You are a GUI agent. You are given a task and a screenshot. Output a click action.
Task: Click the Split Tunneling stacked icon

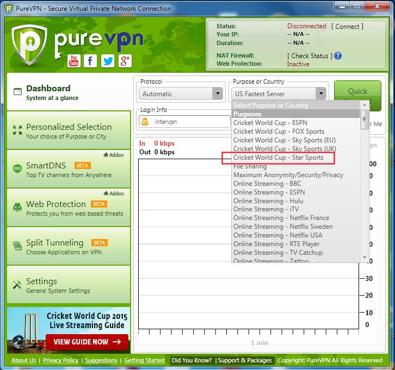[17, 246]
